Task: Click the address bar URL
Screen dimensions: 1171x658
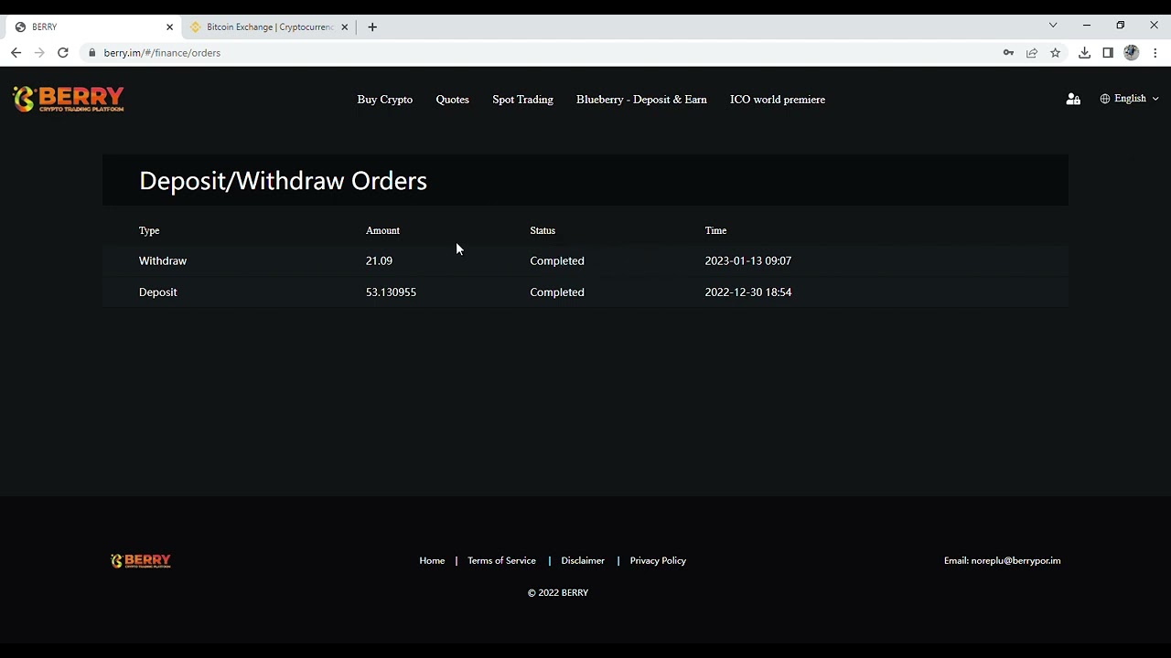Action: (x=162, y=53)
